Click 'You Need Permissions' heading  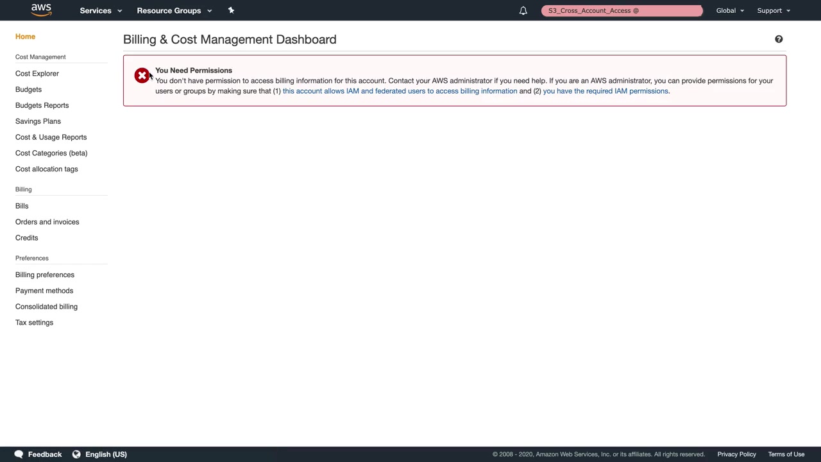point(194,71)
